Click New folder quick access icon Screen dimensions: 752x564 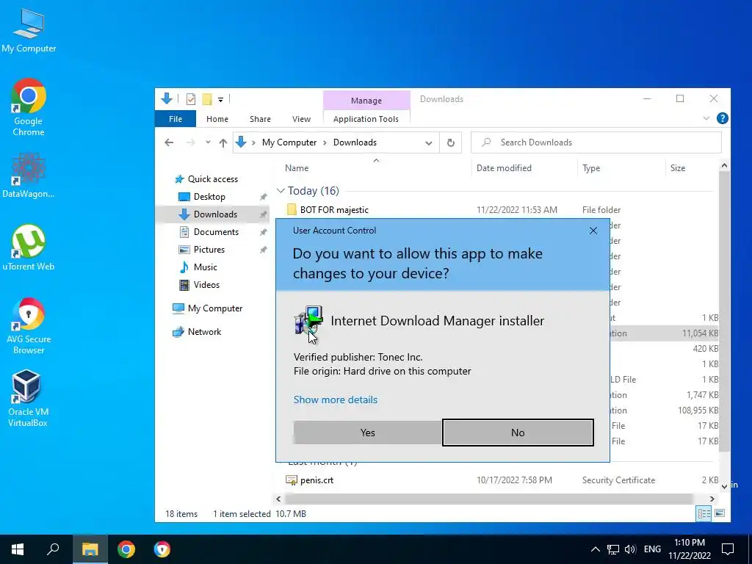coord(206,99)
